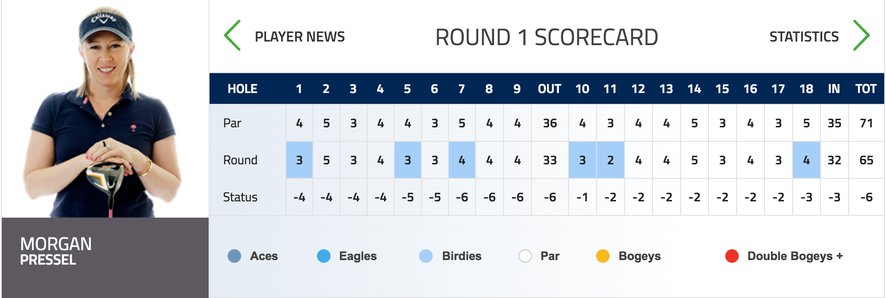886x298 pixels.
Task: Click the red Double Bogeys legend dot
Action: coord(732,256)
